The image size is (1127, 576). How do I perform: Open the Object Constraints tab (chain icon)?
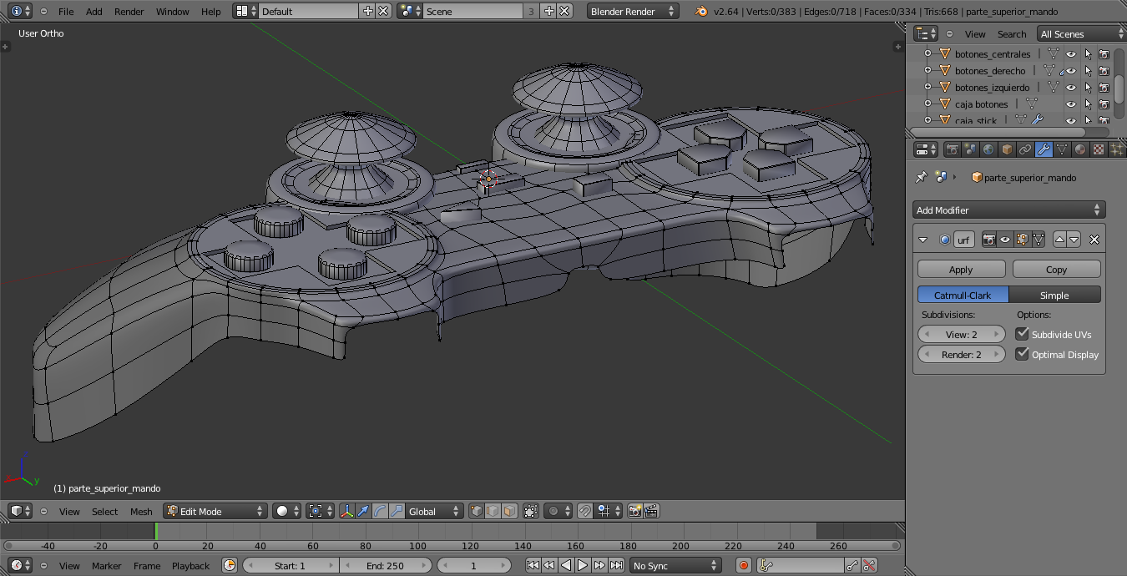pyautogui.click(x=1025, y=149)
